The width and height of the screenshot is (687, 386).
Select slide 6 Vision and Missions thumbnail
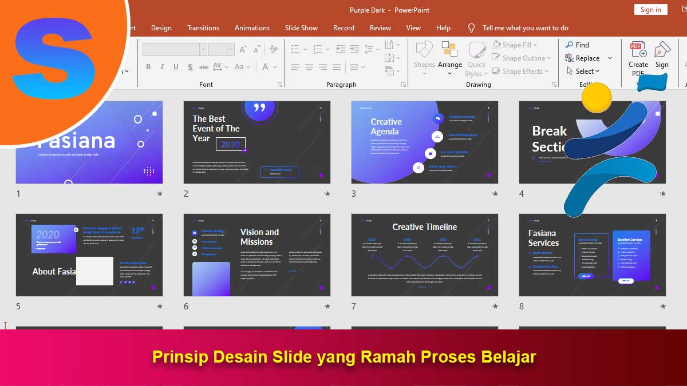257,255
